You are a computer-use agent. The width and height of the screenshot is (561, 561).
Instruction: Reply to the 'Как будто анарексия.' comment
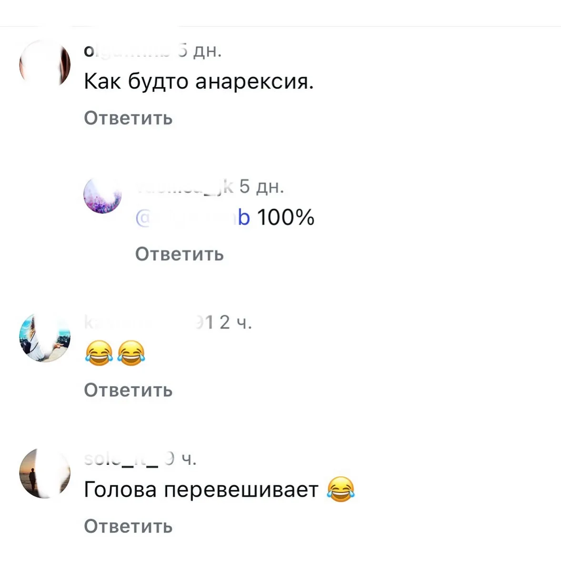pos(128,118)
